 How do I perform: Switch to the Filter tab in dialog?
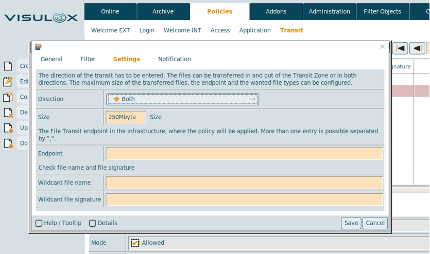pyautogui.click(x=88, y=59)
